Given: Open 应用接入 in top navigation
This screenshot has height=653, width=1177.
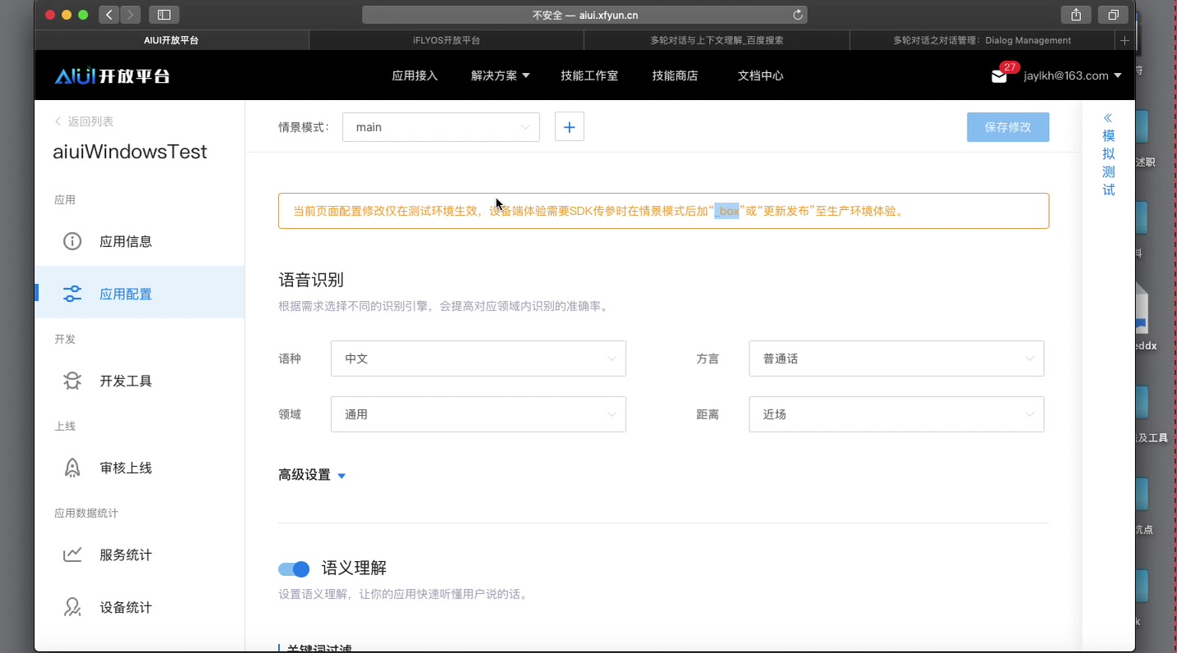Looking at the screenshot, I should (414, 75).
